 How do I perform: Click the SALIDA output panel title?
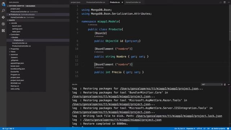tap(75, 84)
